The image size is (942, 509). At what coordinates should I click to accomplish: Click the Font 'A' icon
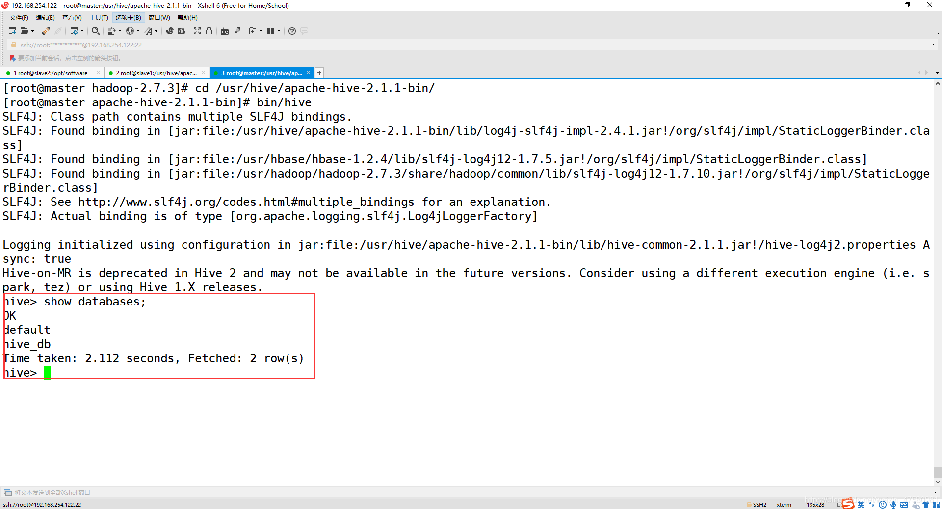pyautogui.click(x=149, y=31)
